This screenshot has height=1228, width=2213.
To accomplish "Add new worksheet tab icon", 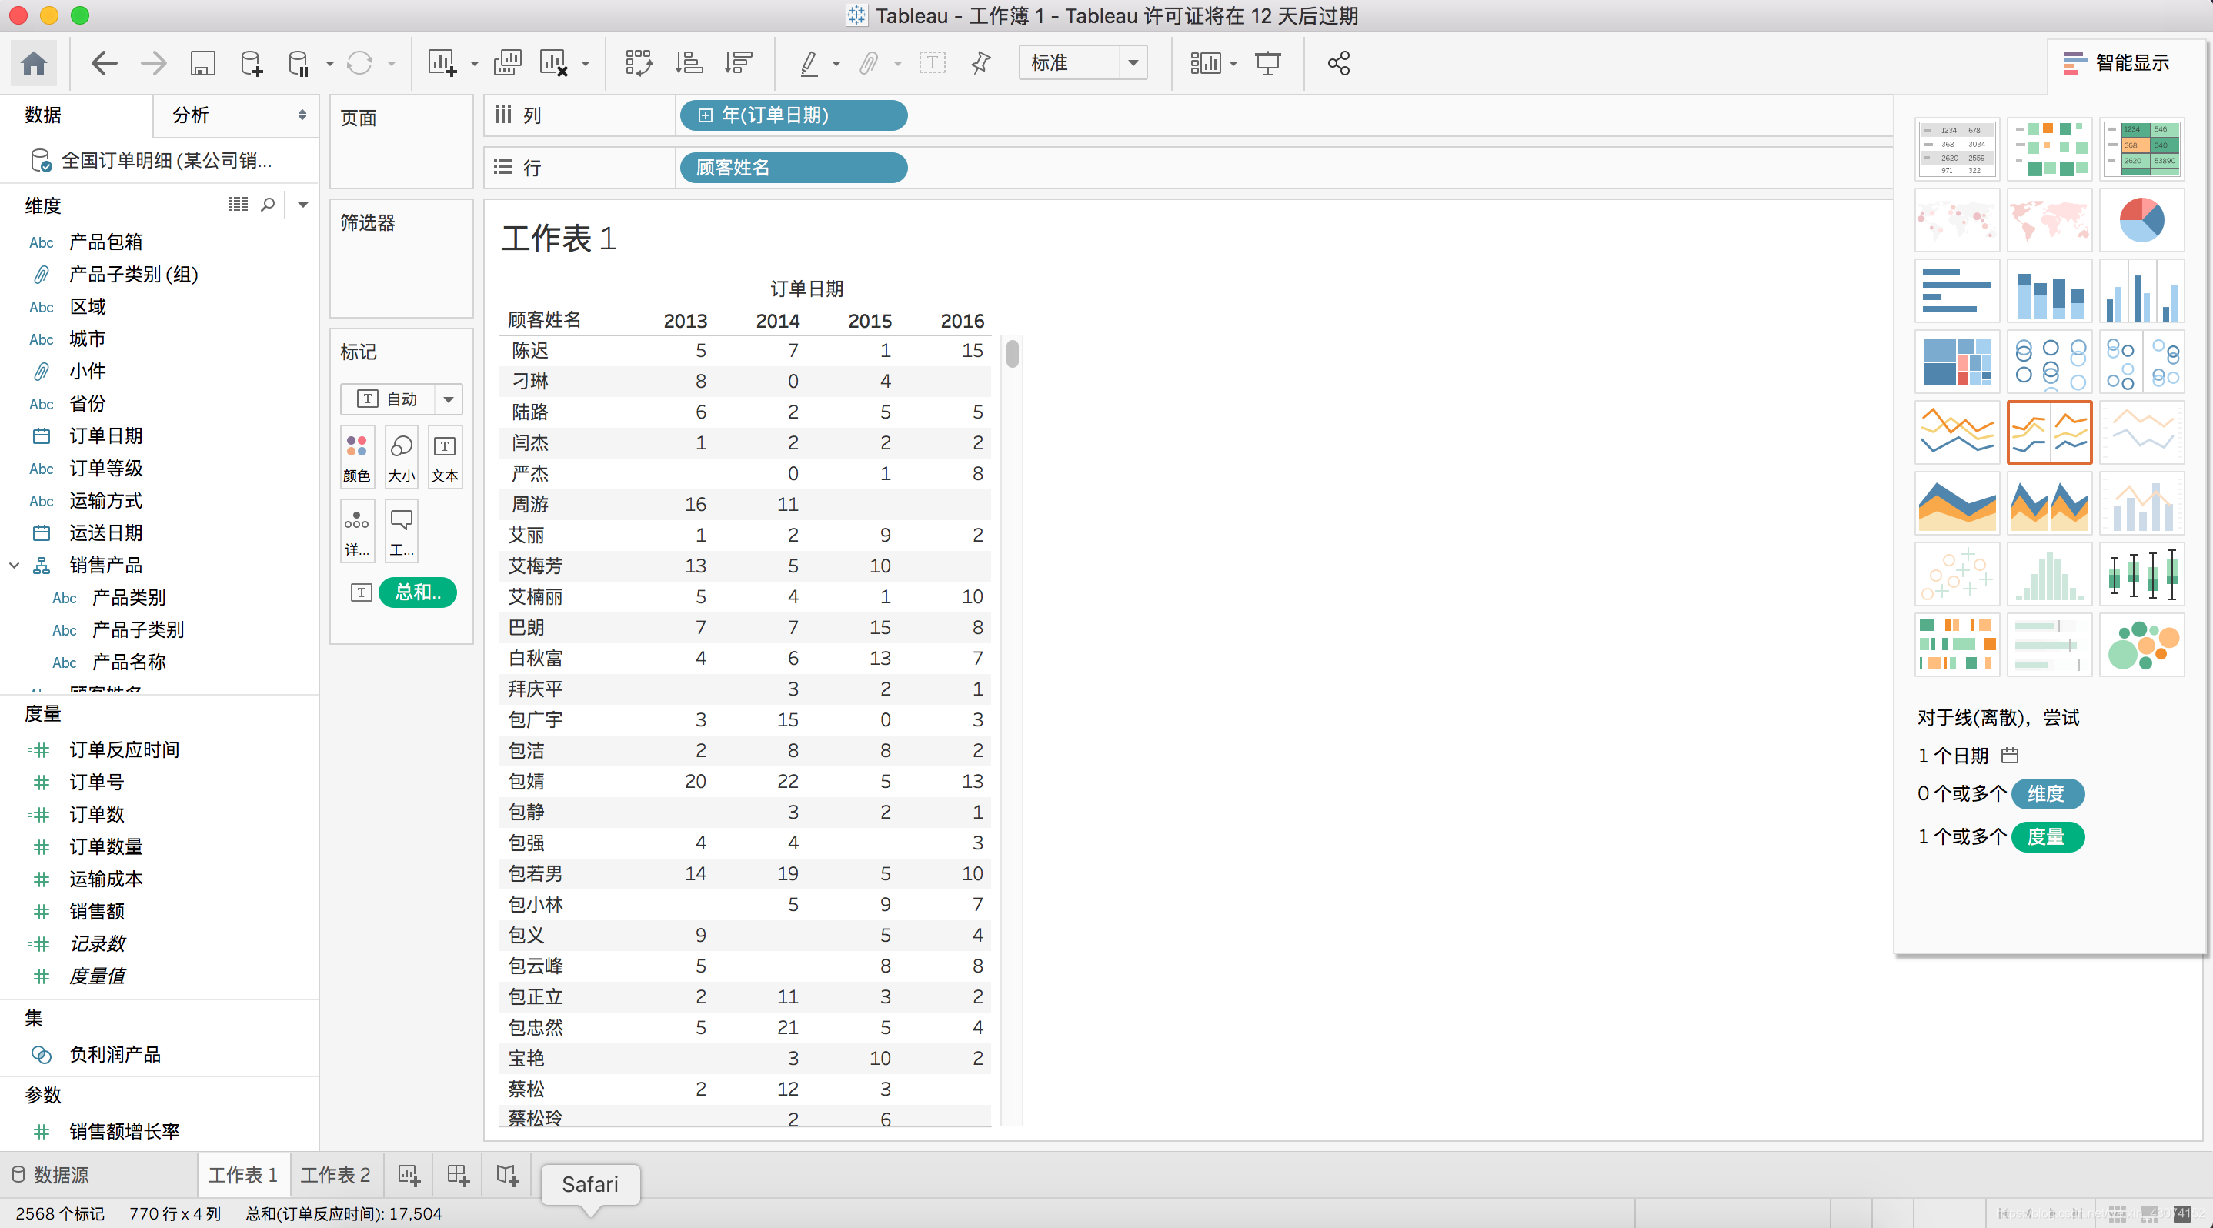I will coord(409,1175).
